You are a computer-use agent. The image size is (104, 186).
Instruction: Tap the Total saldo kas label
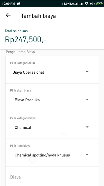point(16,31)
